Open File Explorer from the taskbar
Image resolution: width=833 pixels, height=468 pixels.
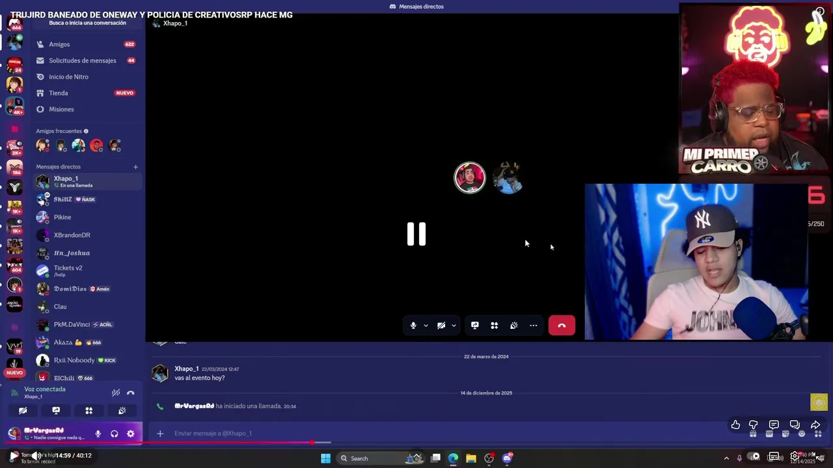pyautogui.click(x=471, y=458)
